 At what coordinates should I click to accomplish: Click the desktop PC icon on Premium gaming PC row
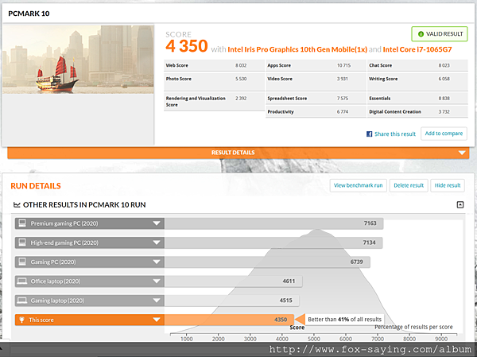(22, 223)
